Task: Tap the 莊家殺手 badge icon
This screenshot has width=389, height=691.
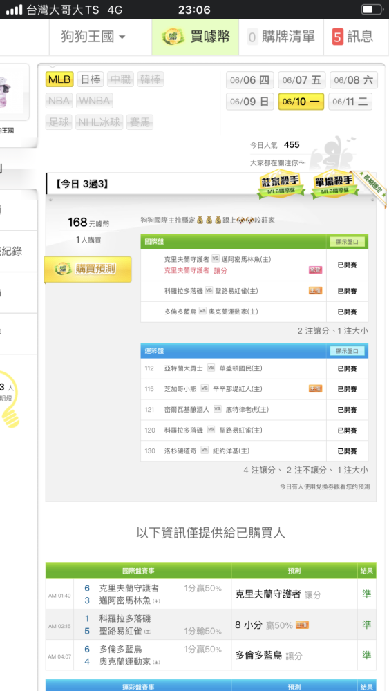Action: [x=281, y=184]
